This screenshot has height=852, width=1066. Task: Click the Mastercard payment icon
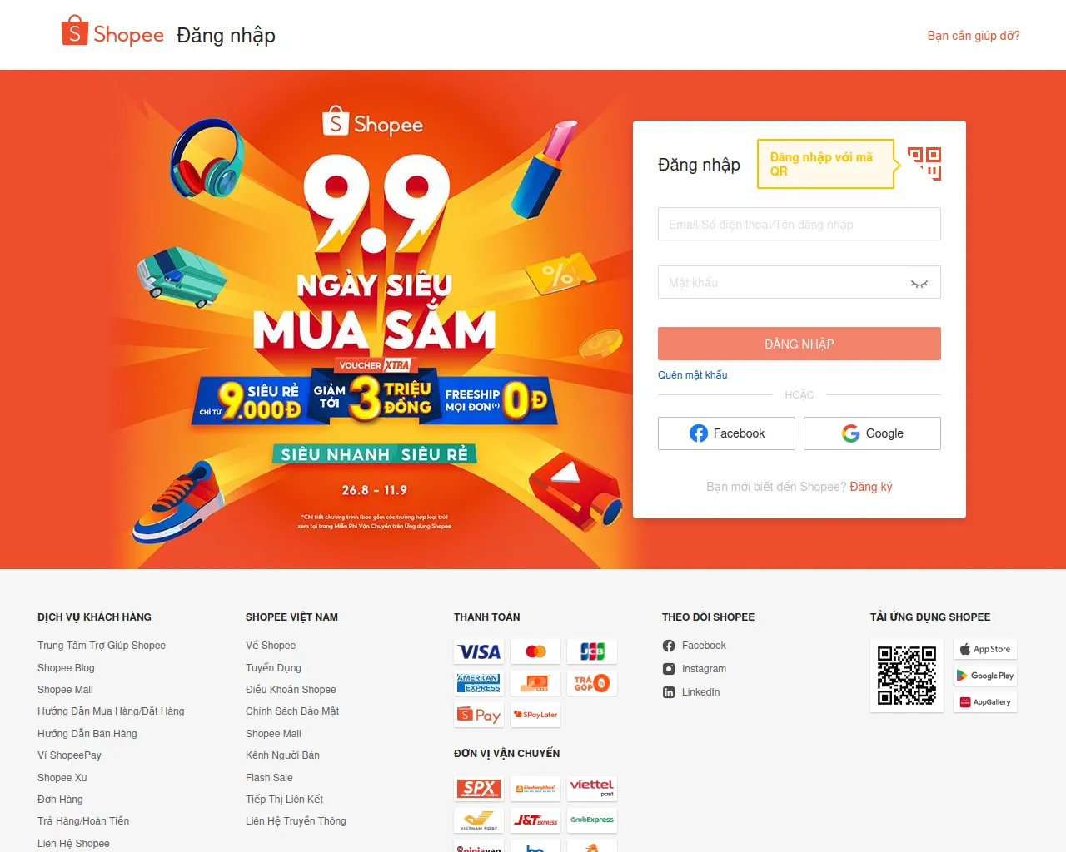pyautogui.click(x=535, y=651)
